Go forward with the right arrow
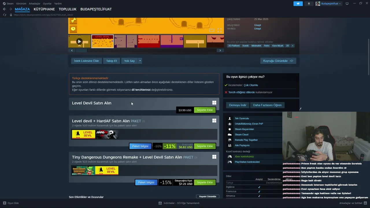Viewport: 370px width, 208px height. coord(11,9)
